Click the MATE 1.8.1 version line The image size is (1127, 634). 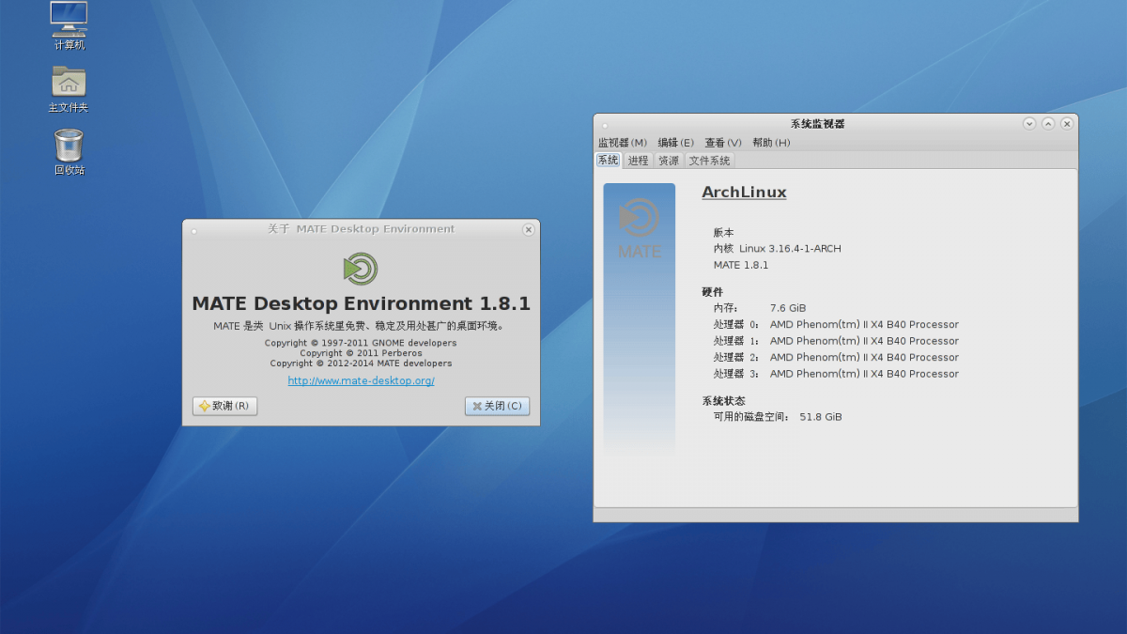[741, 265]
